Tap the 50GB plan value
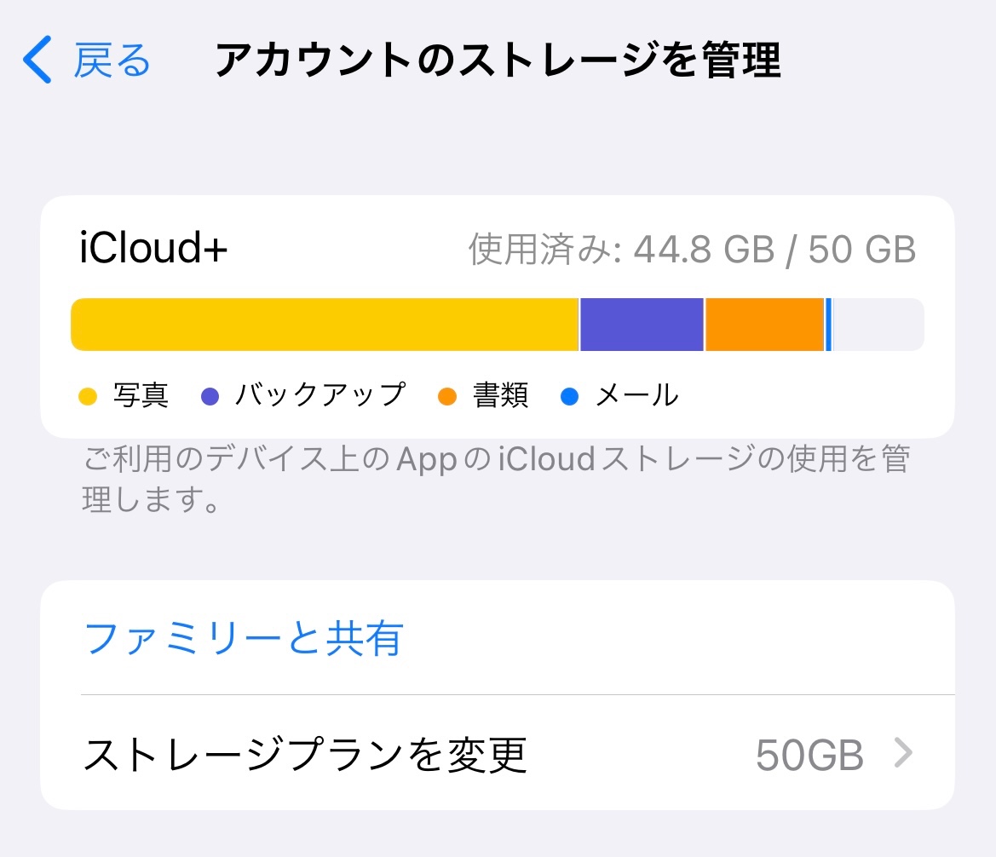The image size is (996, 857). point(809,755)
